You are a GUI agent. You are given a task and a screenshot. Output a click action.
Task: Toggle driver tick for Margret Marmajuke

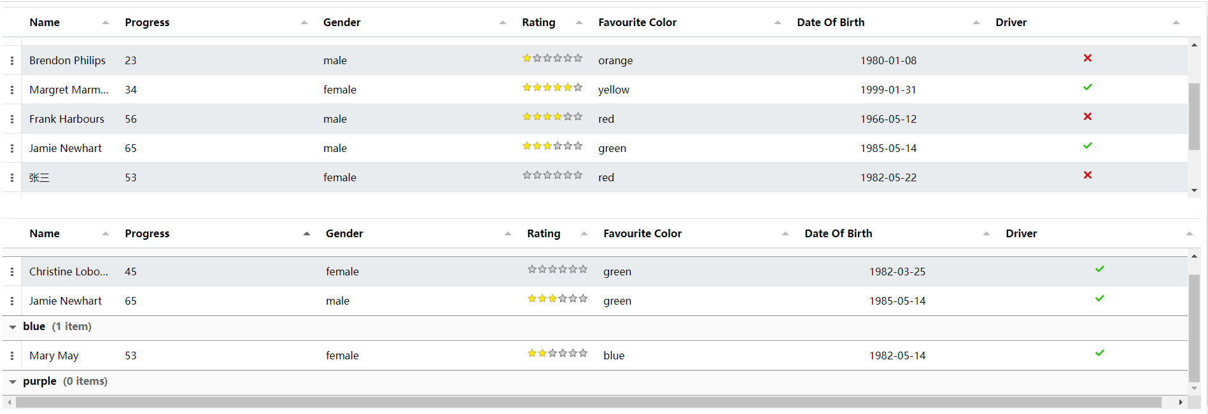pos(1088,87)
